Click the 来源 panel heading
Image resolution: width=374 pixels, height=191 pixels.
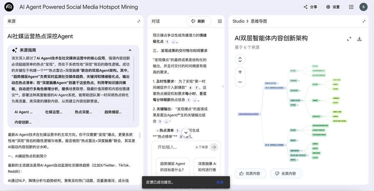coord(12,21)
